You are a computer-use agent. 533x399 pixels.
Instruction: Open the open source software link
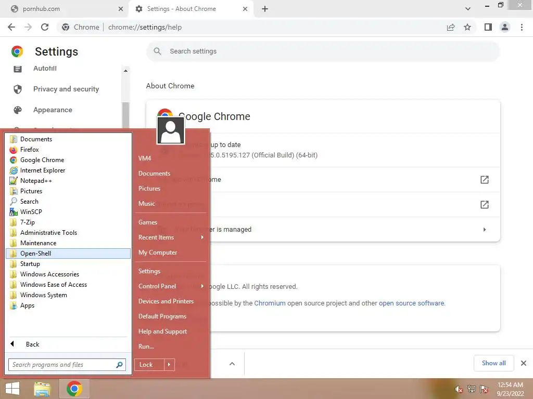[x=411, y=303]
